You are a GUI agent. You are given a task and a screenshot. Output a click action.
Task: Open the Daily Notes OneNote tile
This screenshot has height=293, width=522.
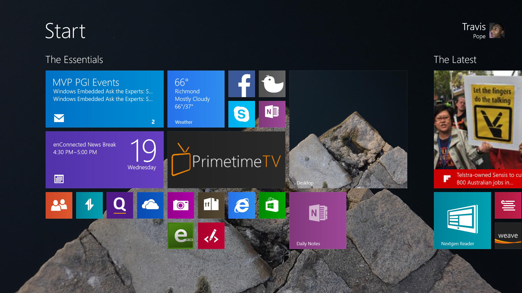tap(318, 221)
